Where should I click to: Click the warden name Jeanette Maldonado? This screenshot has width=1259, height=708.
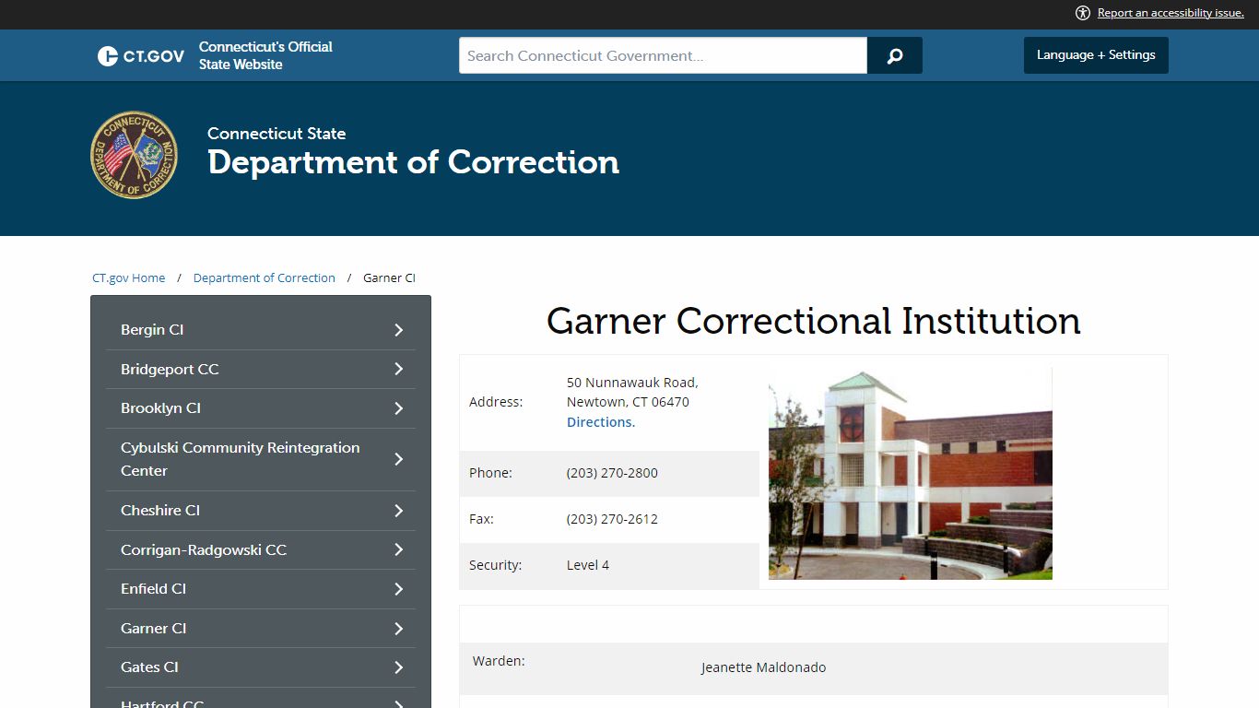coord(763,667)
